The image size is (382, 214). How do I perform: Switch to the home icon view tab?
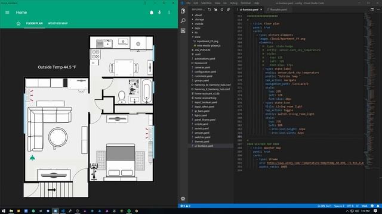[19, 24]
